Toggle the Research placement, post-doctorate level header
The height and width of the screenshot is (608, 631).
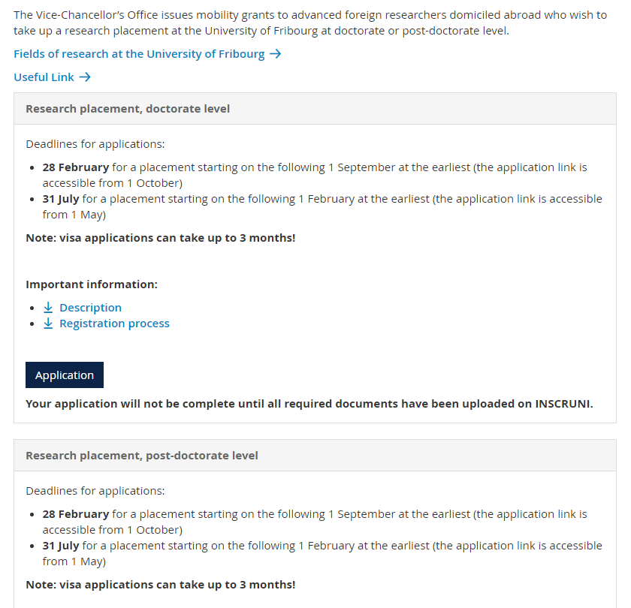[142, 456]
